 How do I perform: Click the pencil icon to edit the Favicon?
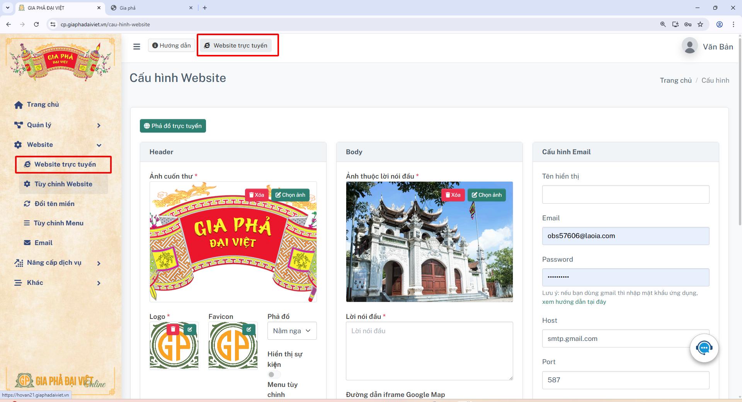(249, 329)
